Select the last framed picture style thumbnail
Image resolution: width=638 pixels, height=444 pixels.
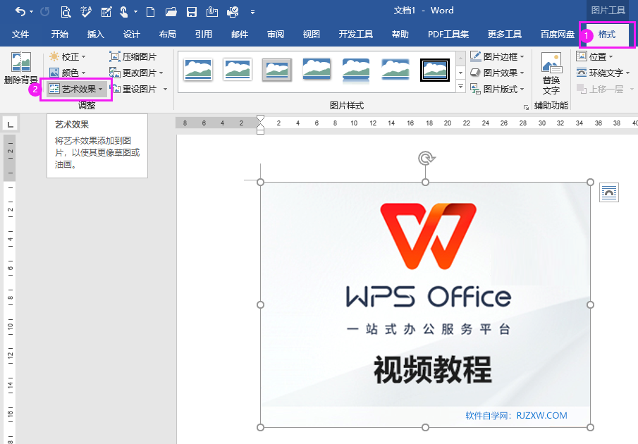point(435,70)
